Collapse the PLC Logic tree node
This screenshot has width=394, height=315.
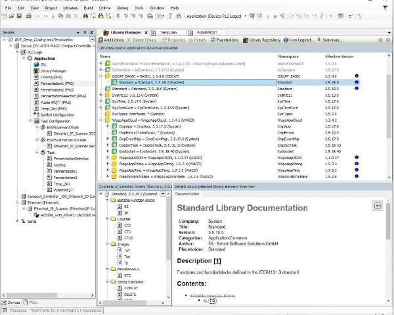[17, 52]
